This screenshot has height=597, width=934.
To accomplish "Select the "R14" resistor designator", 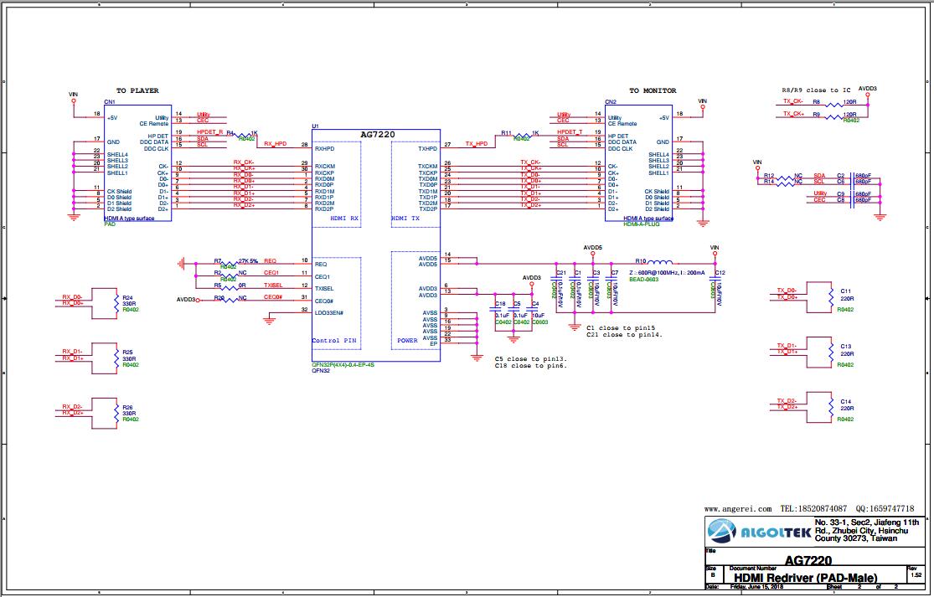I will (x=769, y=182).
